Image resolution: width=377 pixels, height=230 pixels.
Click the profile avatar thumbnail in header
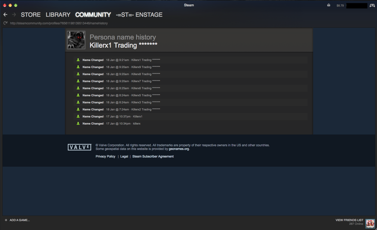pos(76,40)
